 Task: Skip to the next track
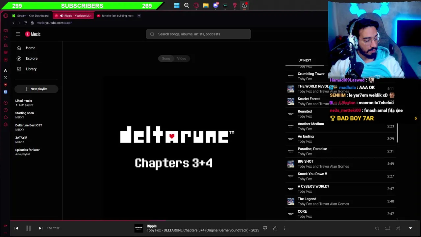click(41, 228)
